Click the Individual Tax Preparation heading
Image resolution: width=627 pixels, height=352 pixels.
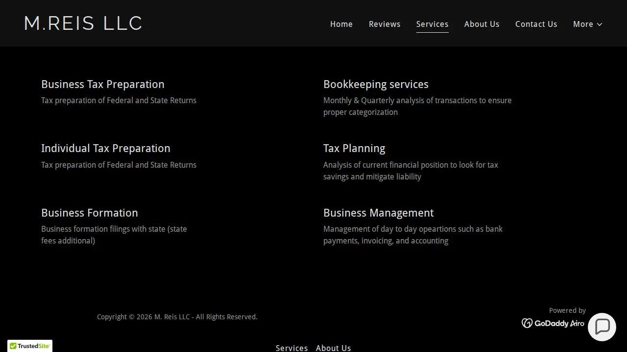click(x=106, y=148)
